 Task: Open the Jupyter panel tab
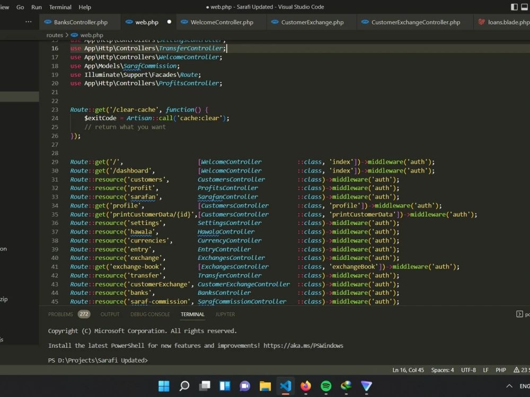coord(225,314)
